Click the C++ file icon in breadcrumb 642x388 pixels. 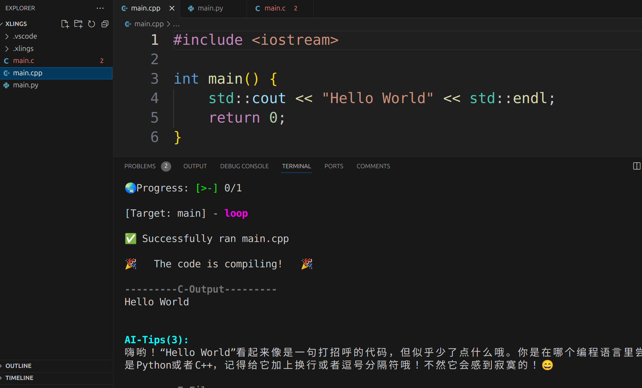point(128,24)
